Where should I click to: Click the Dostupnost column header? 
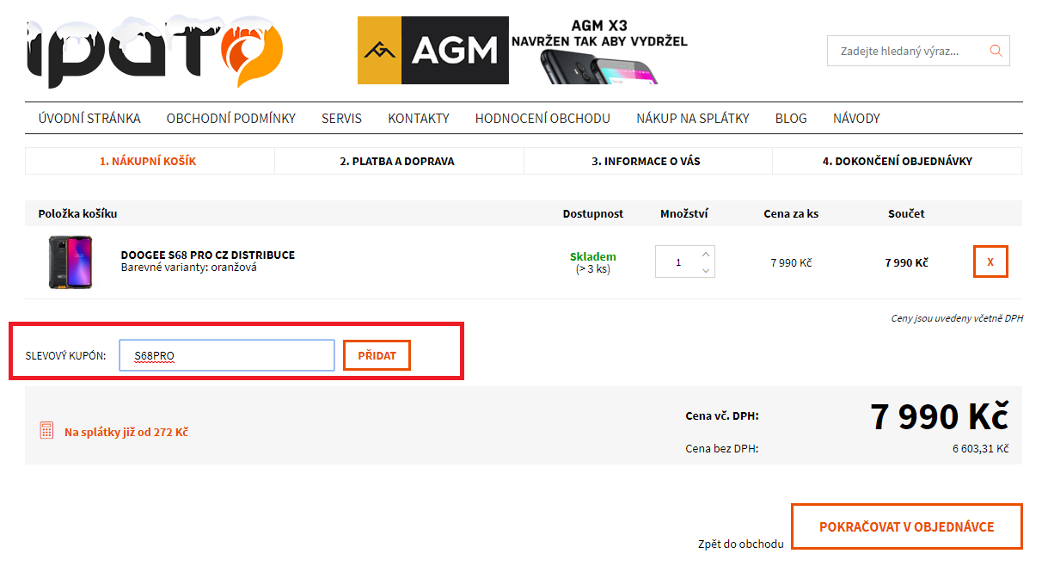coord(593,213)
